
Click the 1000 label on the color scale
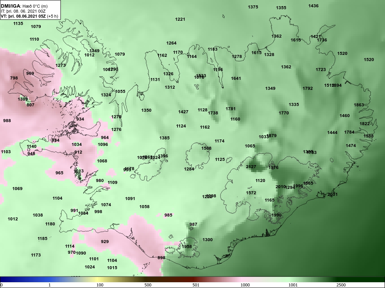(245, 285)
